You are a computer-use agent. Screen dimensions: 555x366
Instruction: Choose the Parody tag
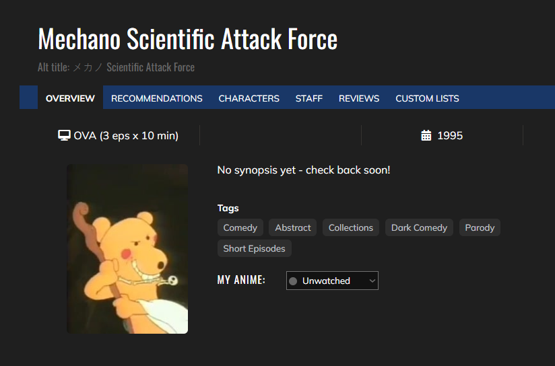coord(480,228)
